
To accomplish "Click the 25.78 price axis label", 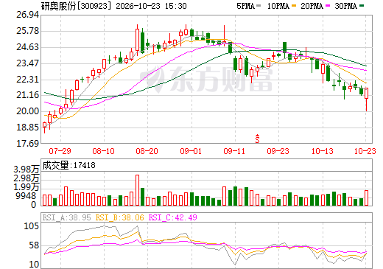I will coord(28,31).
